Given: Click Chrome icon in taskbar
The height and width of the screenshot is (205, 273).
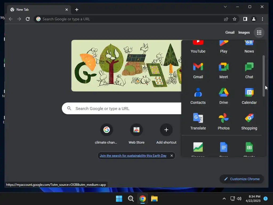Looking at the screenshot, I should [x=143, y=199].
